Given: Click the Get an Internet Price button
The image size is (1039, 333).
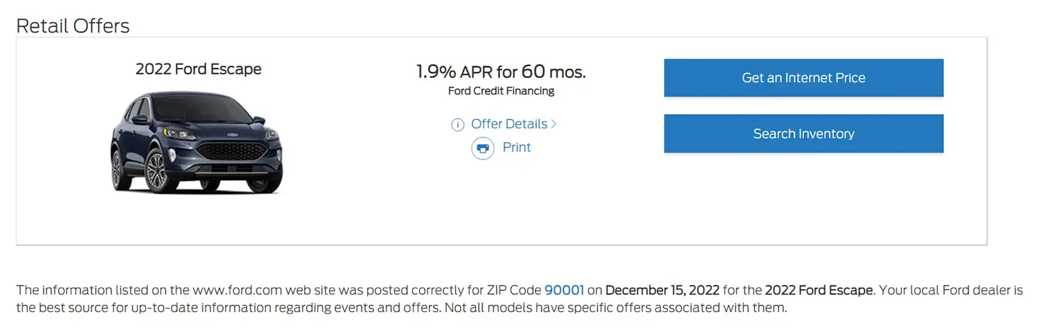Looking at the screenshot, I should pos(803,78).
